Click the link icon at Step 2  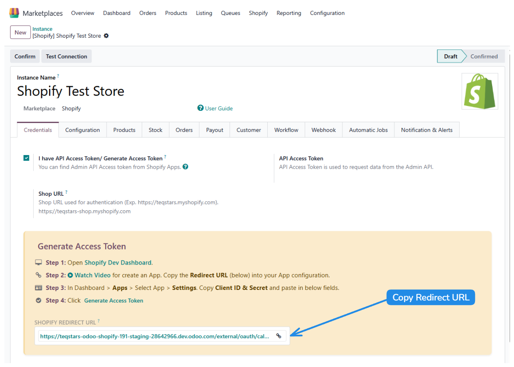pyautogui.click(x=39, y=275)
